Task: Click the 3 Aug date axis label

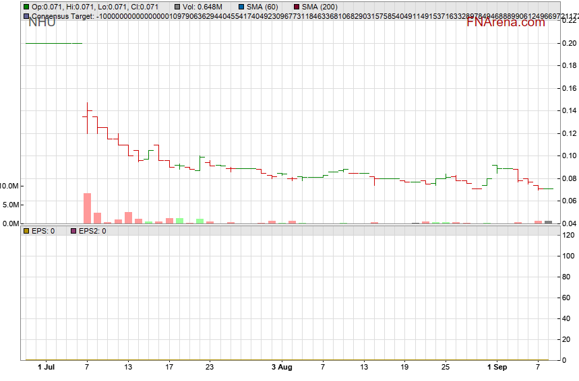Action: [282, 367]
